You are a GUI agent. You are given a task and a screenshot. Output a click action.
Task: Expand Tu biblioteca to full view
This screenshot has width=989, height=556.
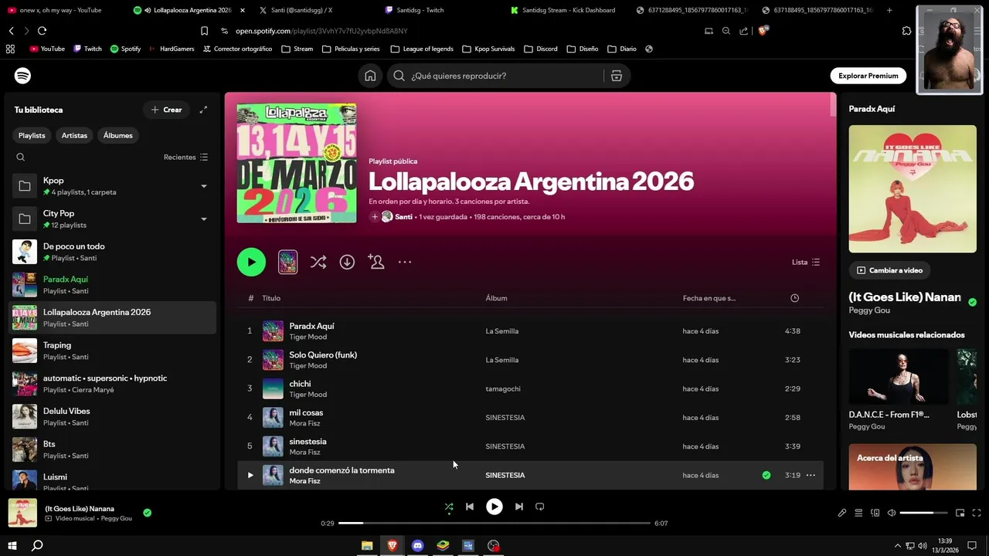coord(203,110)
